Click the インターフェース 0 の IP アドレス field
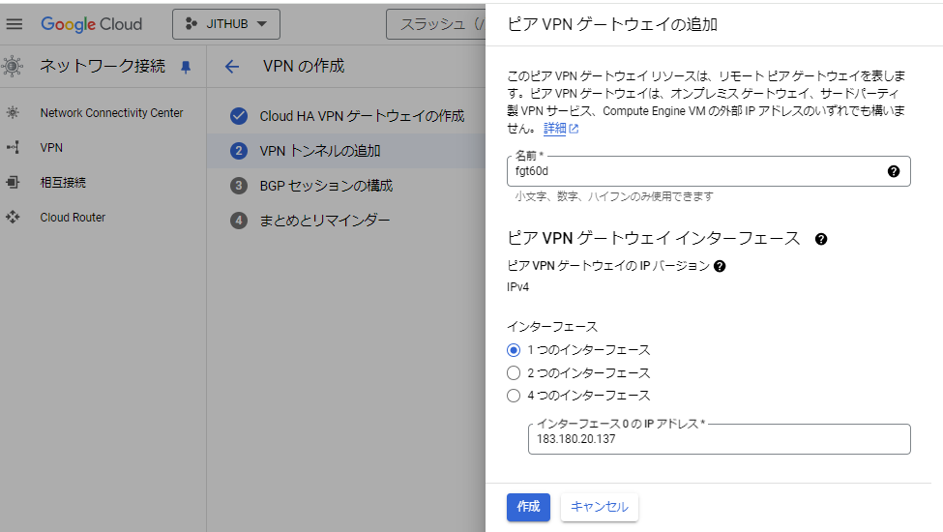 click(718, 439)
